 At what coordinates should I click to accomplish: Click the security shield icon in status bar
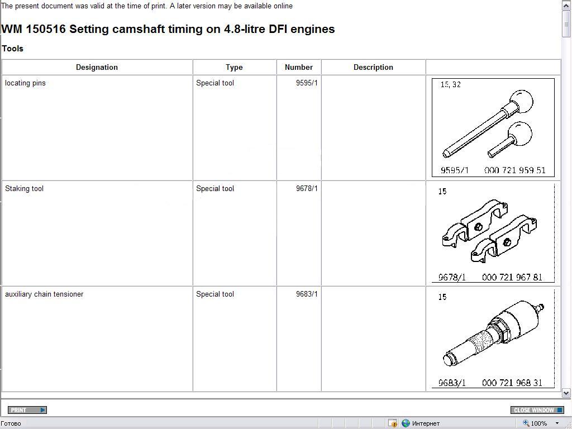(x=393, y=423)
